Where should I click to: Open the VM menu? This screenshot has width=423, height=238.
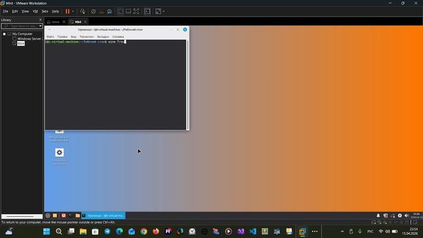[35, 11]
